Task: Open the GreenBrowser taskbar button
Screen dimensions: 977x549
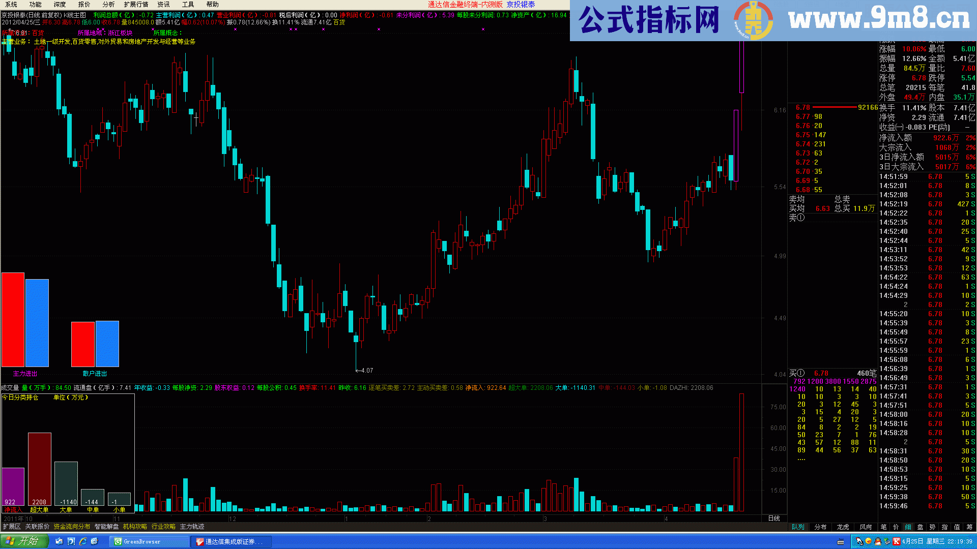Action: (x=150, y=542)
